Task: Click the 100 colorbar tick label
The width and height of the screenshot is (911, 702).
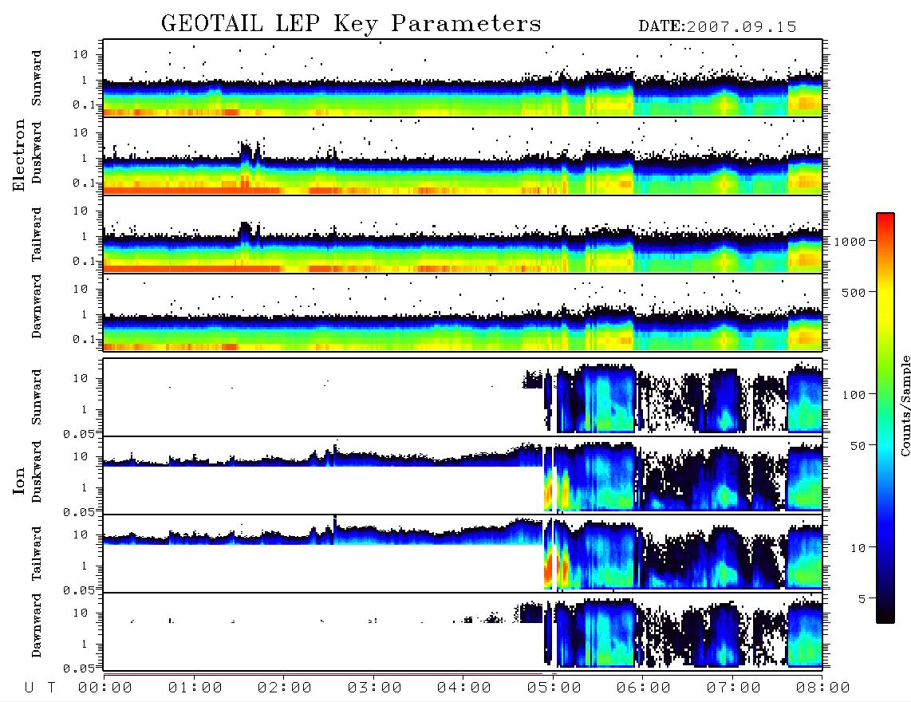Action: click(854, 395)
